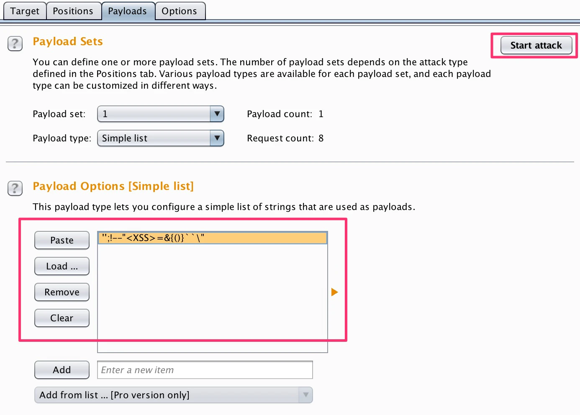Click the Enter a new item field
Viewport: 580px width, 415px height.
pyautogui.click(x=205, y=370)
